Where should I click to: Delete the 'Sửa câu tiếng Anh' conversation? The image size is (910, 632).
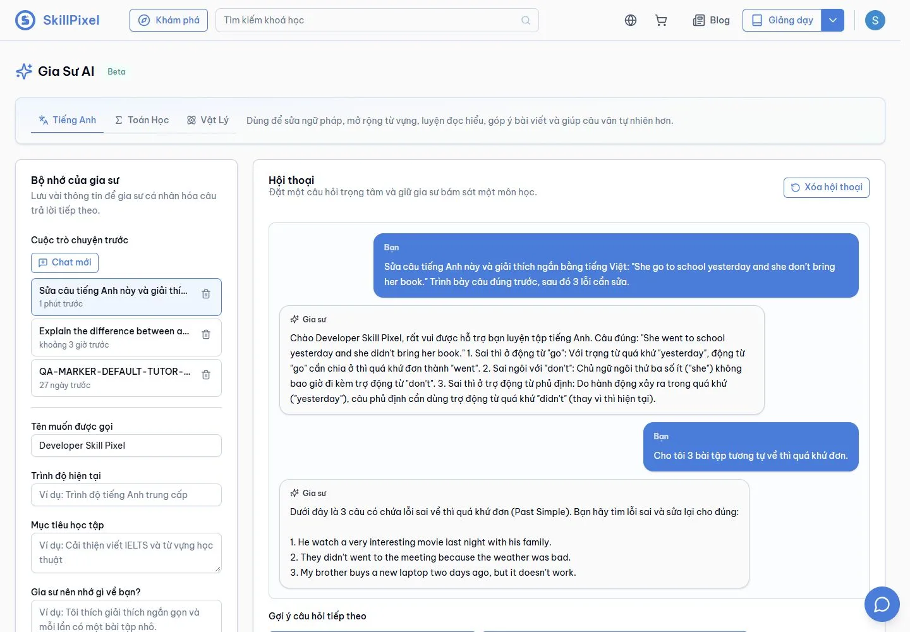click(x=206, y=294)
